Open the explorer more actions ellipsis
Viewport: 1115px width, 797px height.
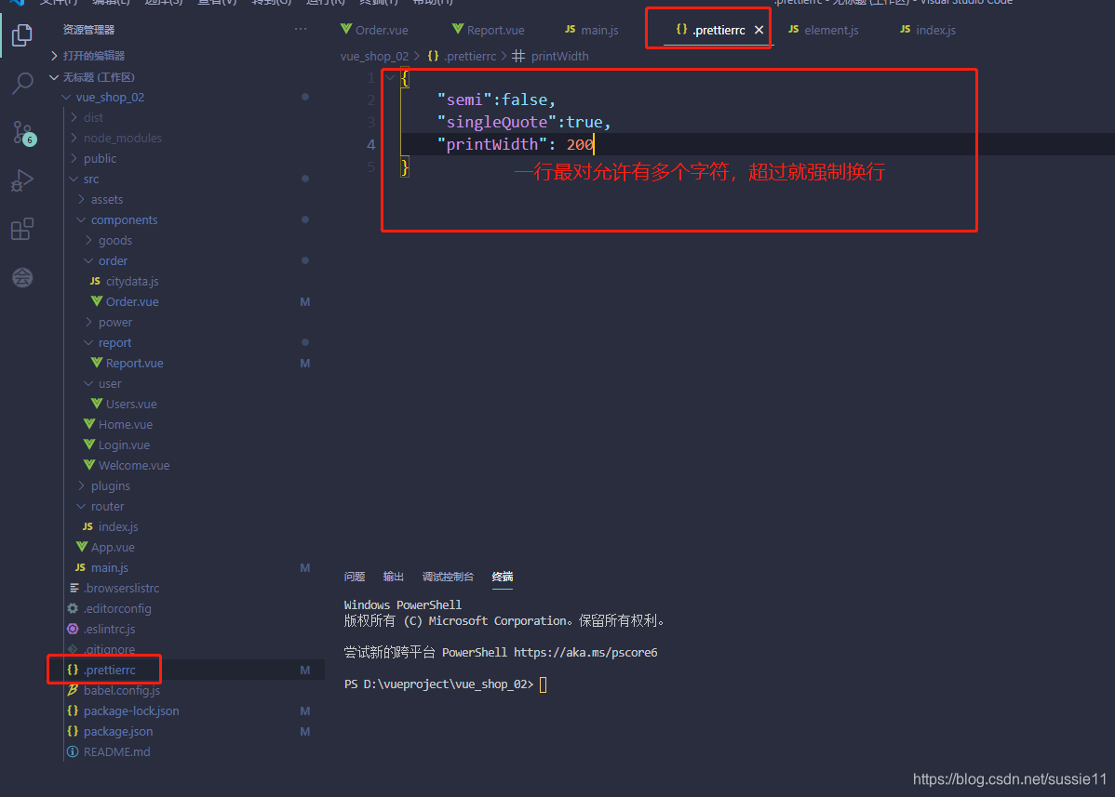(x=301, y=29)
